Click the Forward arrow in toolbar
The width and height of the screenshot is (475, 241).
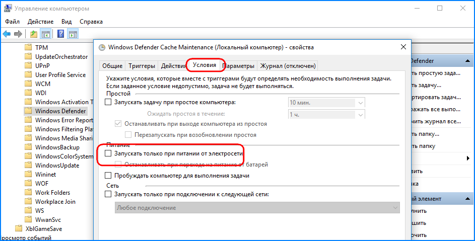[18, 34]
